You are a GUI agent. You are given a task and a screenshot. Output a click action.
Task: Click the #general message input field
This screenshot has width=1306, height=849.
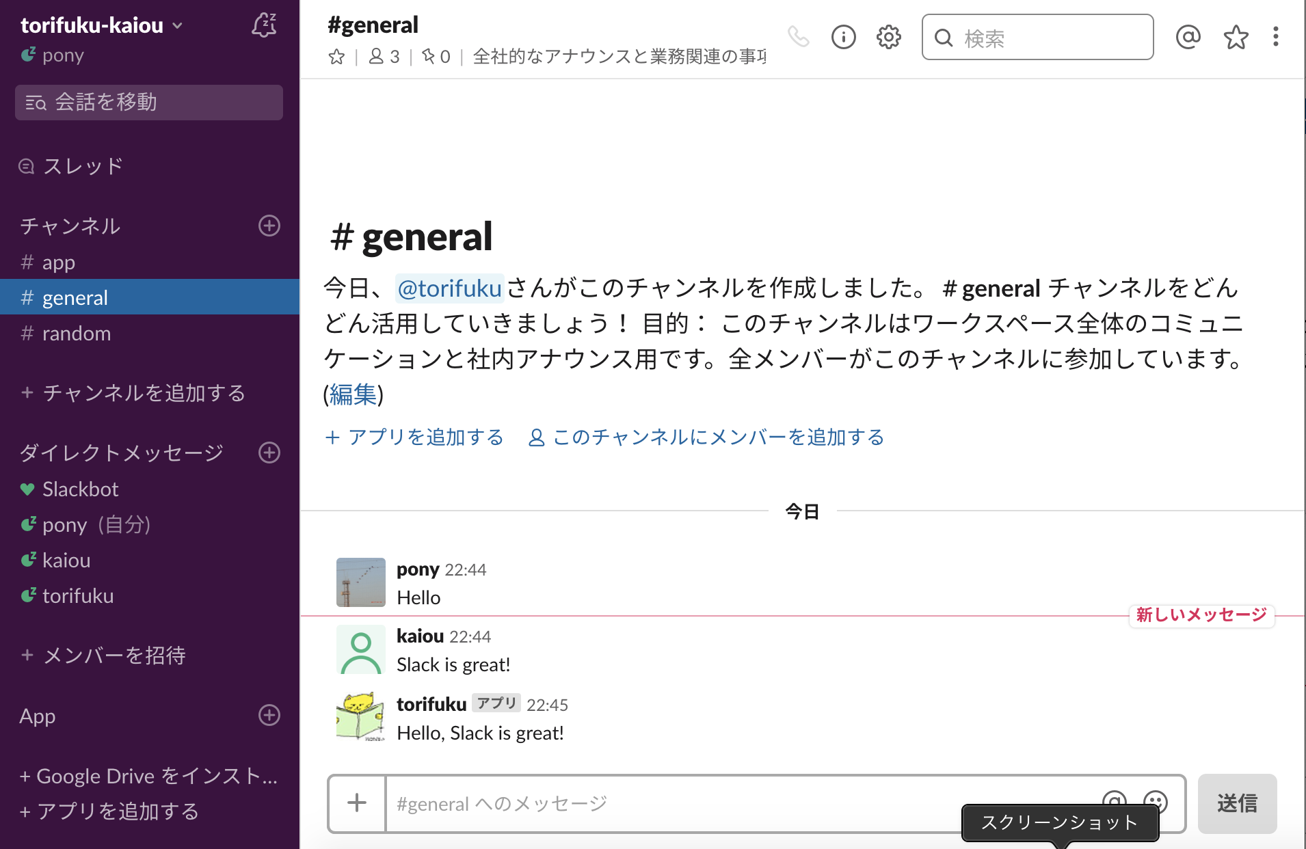(745, 803)
